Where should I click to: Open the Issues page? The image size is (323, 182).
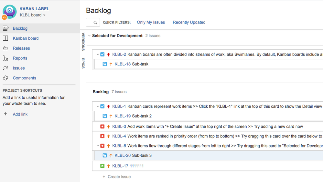click(19, 68)
